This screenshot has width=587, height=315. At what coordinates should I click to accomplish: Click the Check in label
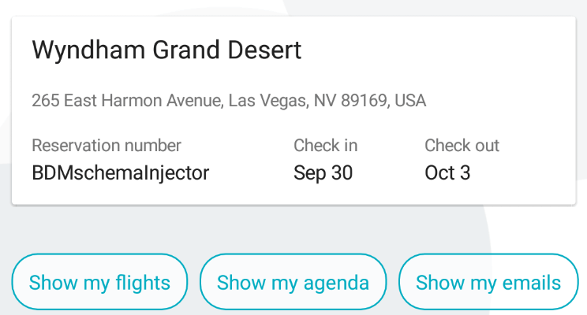(x=325, y=146)
